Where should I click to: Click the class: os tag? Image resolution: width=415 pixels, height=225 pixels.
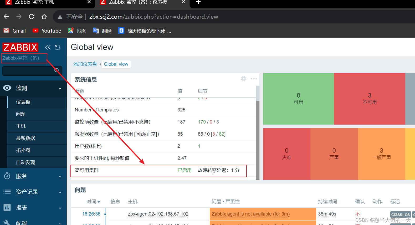click(x=401, y=214)
